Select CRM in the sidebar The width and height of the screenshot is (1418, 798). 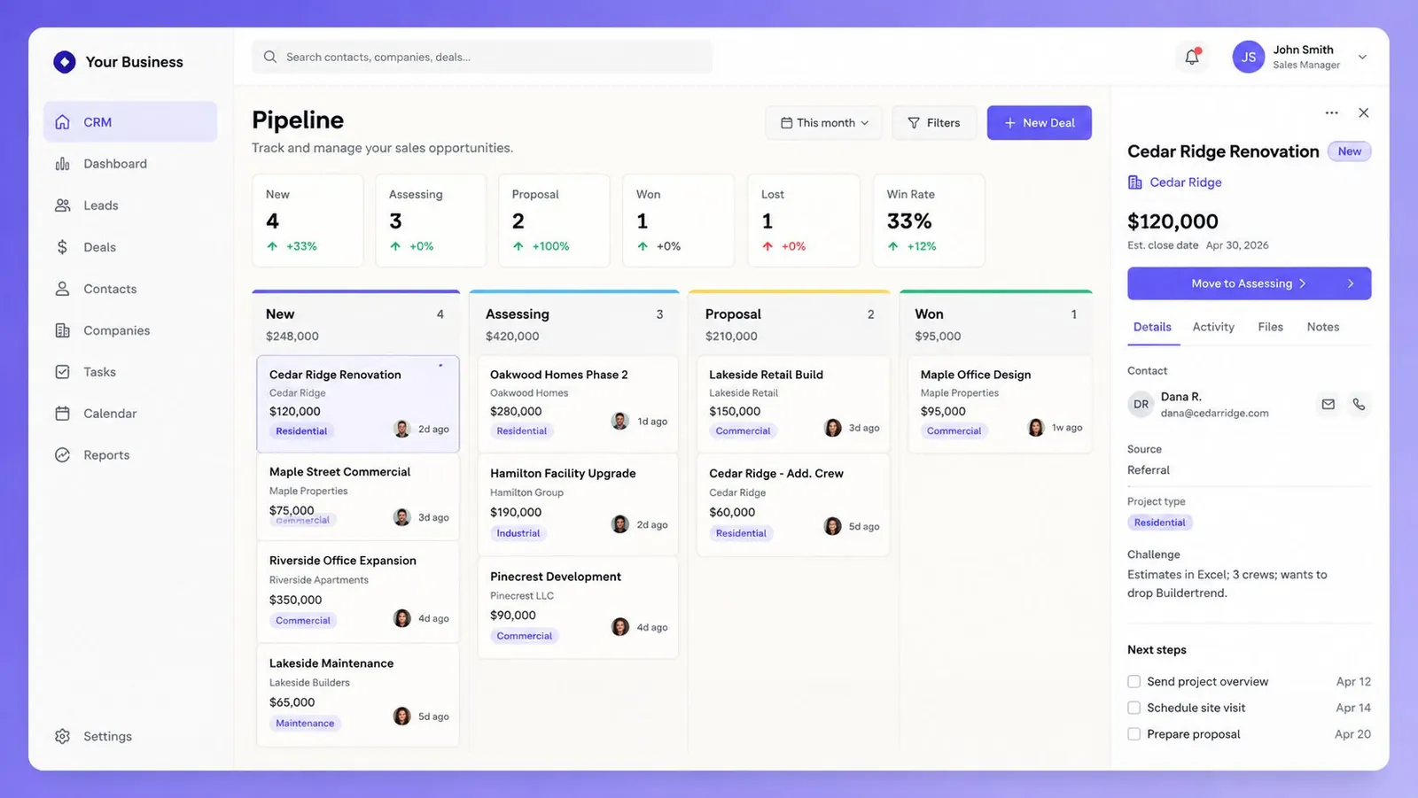(x=130, y=122)
